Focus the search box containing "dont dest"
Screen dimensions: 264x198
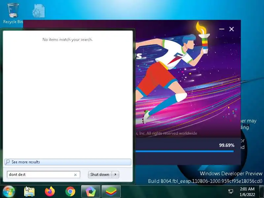coord(44,175)
